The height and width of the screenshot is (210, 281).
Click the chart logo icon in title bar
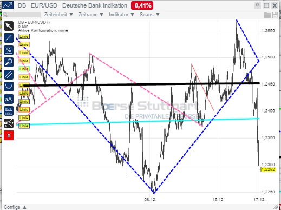click(8, 5)
